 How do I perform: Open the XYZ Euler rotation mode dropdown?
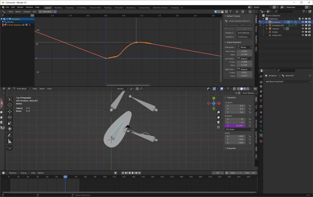point(238,130)
